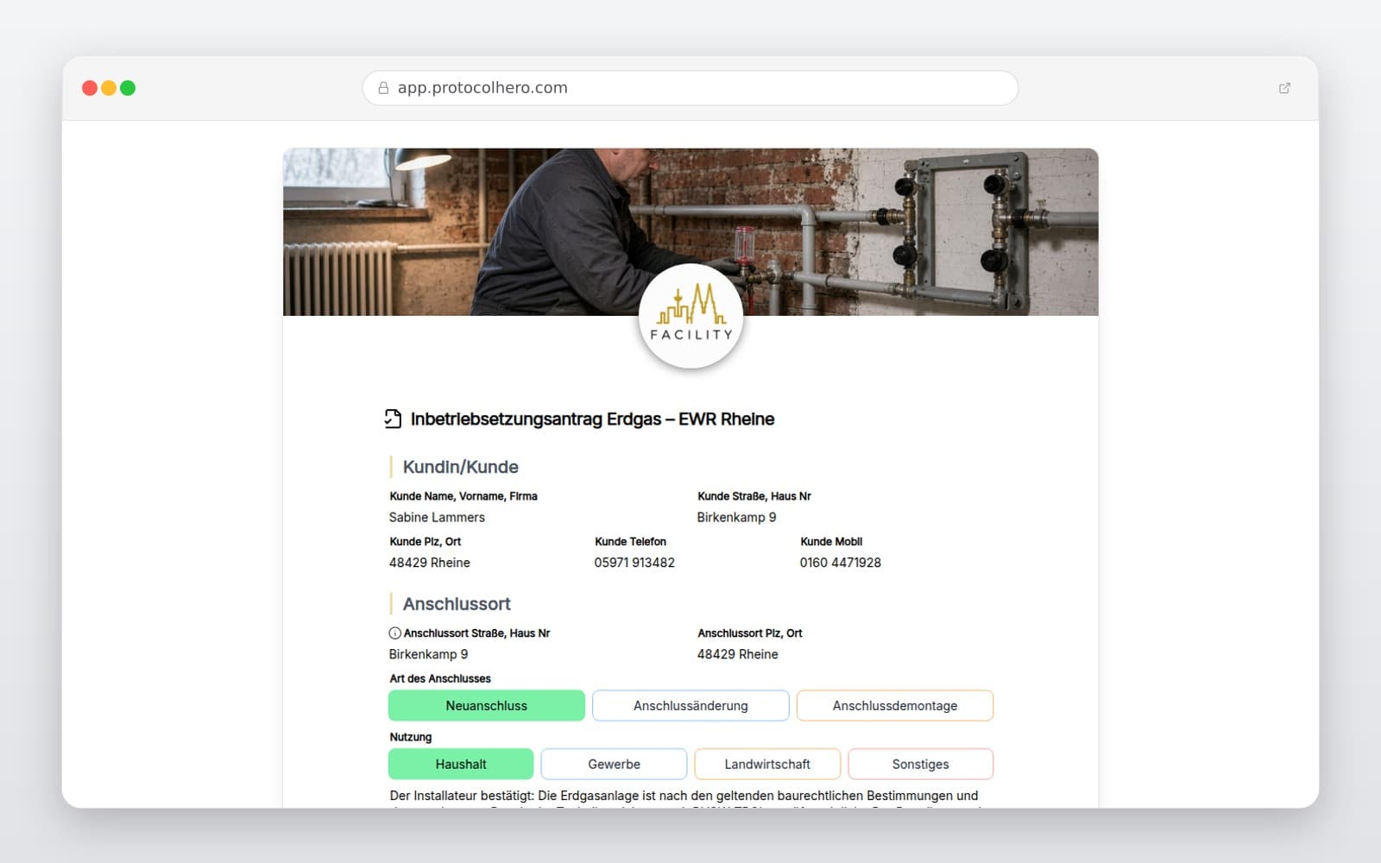The width and height of the screenshot is (1381, 863).
Task: Open the external link icon in the browser bar
Action: 1284,88
